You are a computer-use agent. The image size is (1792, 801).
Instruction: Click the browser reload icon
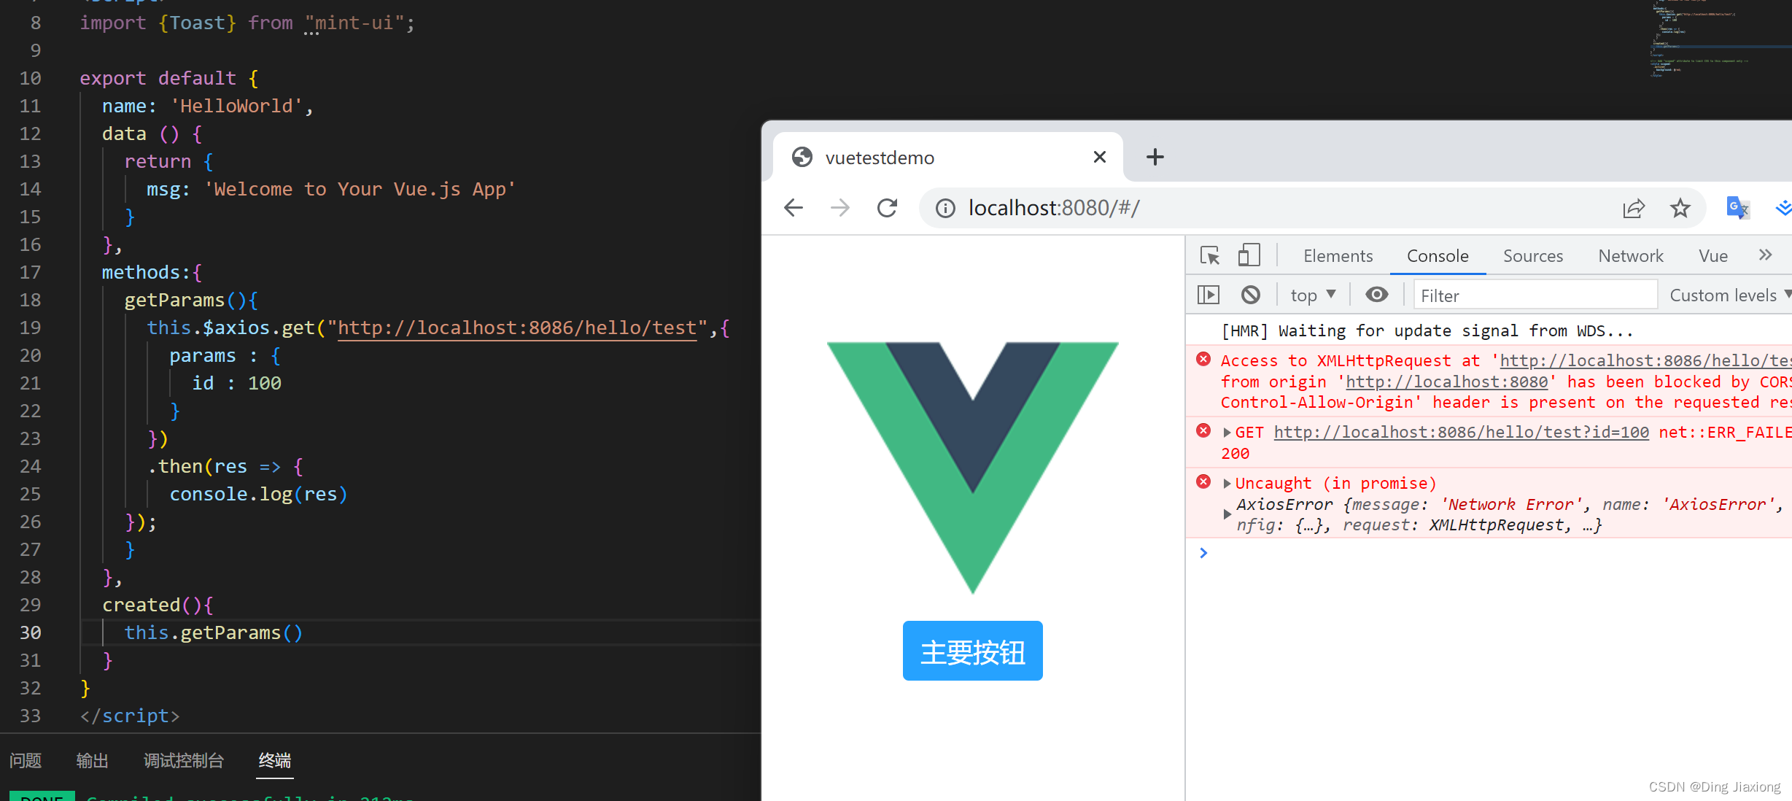[x=887, y=209]
